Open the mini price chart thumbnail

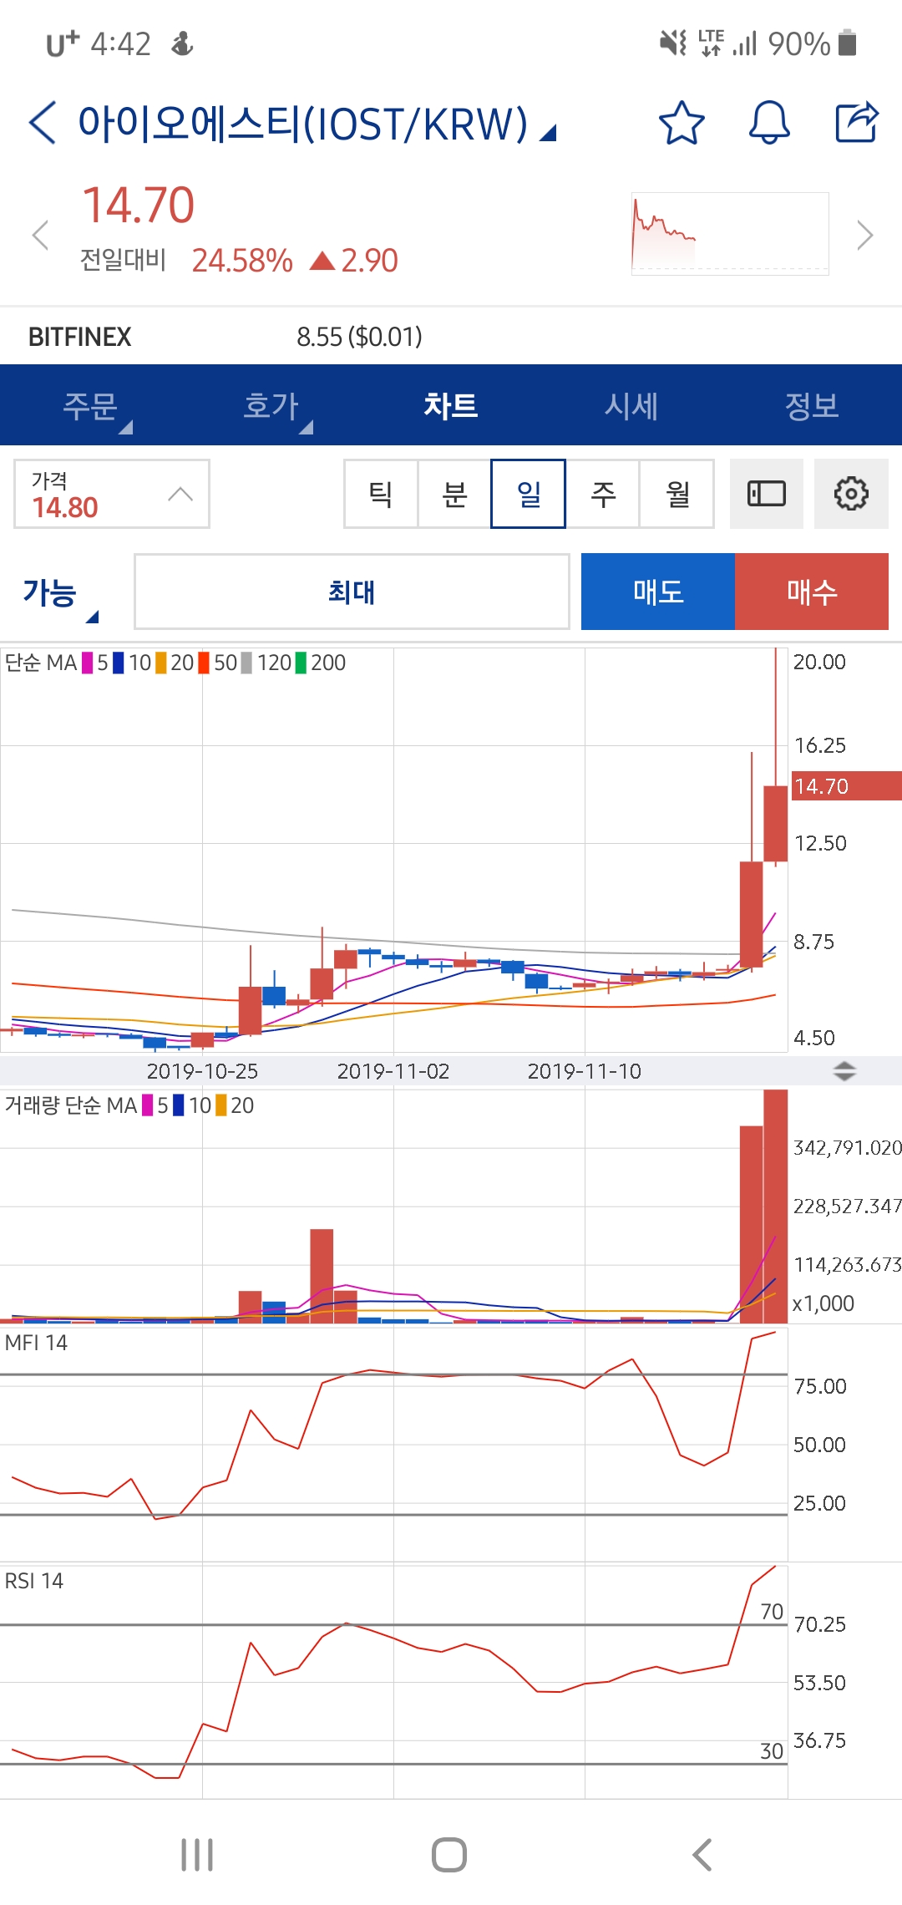point(730,234)
